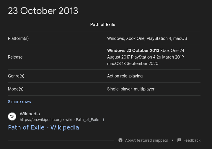Viewport: 212px width, 149px height.
Task: Click the Windows, Xbox One platforms value
Action: (147, 38)
